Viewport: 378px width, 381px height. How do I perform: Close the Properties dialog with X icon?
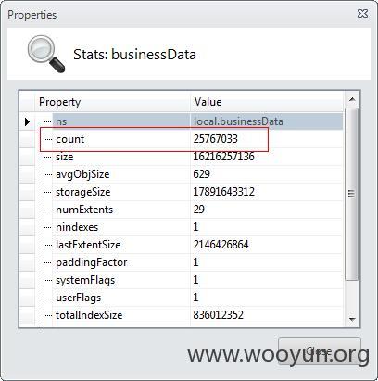pos(362,14)
